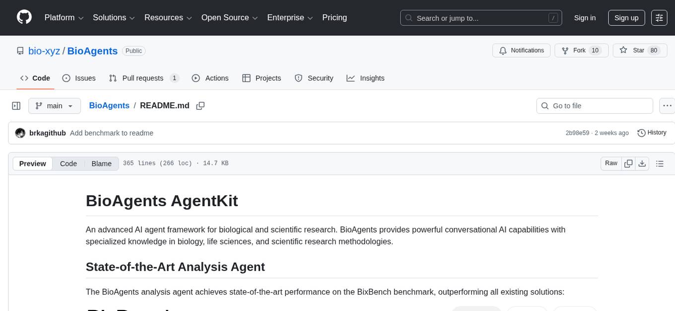This screenshot has width=675, height=311.
Task: Open command palette icon in search bar
Action: 553,17
